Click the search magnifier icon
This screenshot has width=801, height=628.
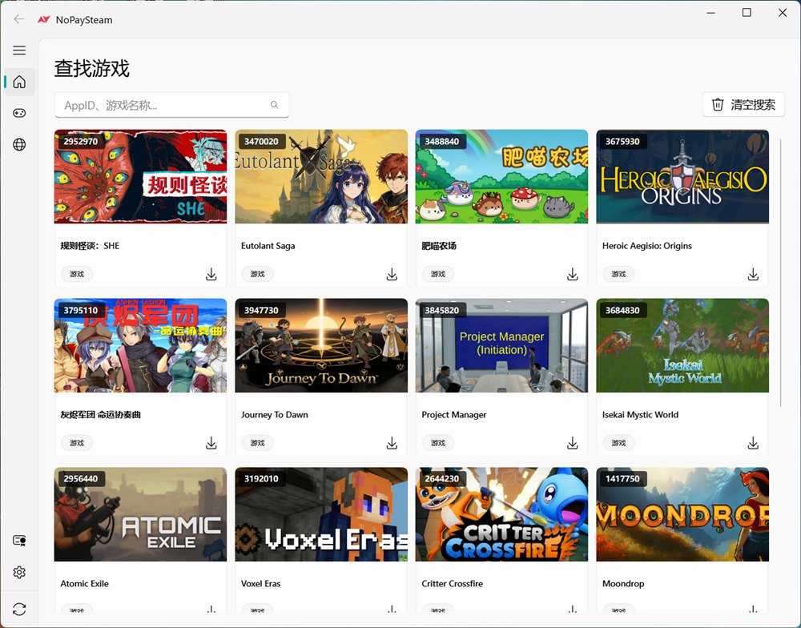(275, 105)
